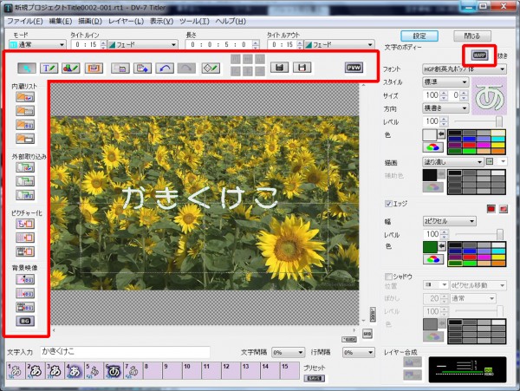Open the ツール(I) menu
Screen dimensions: 520x391
point(193,19)
